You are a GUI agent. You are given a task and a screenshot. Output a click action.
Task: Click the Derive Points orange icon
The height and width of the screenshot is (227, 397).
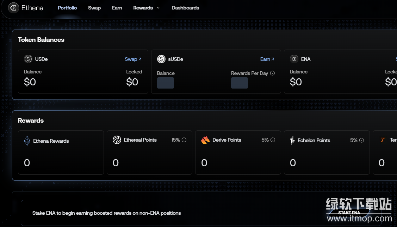point(205,140)
